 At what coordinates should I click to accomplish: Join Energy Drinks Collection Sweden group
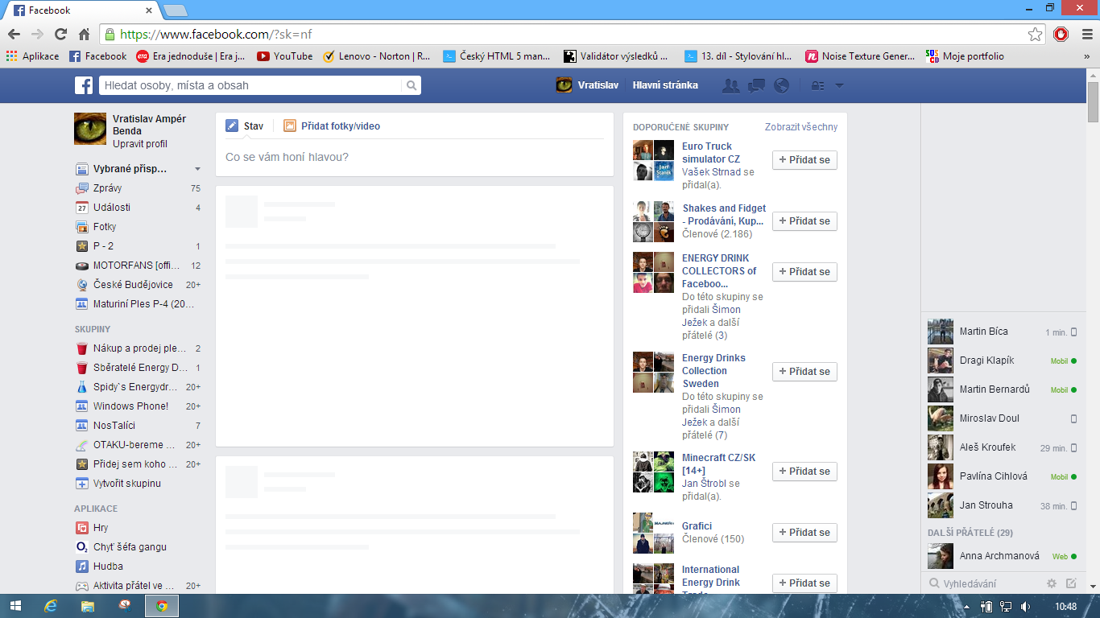pyautogui.click(x=804, y=372)
